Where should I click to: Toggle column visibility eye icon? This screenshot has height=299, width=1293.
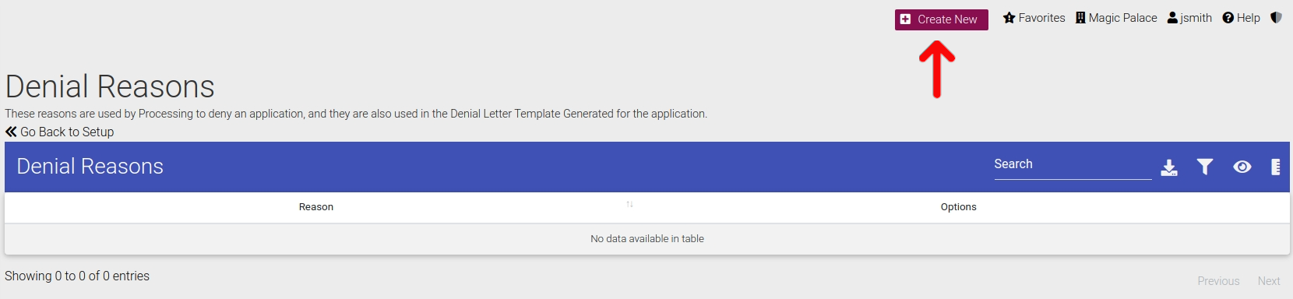pyautogui.click(x=1242, y=167)
